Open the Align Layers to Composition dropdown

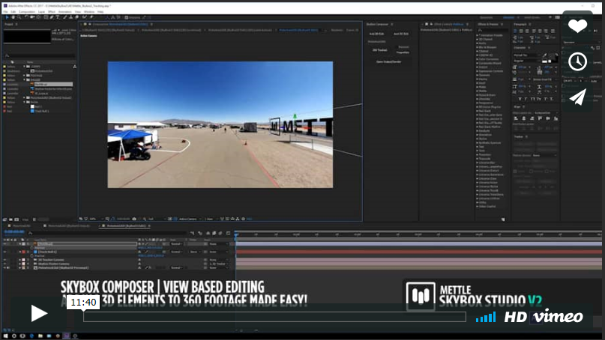point(546,113)
